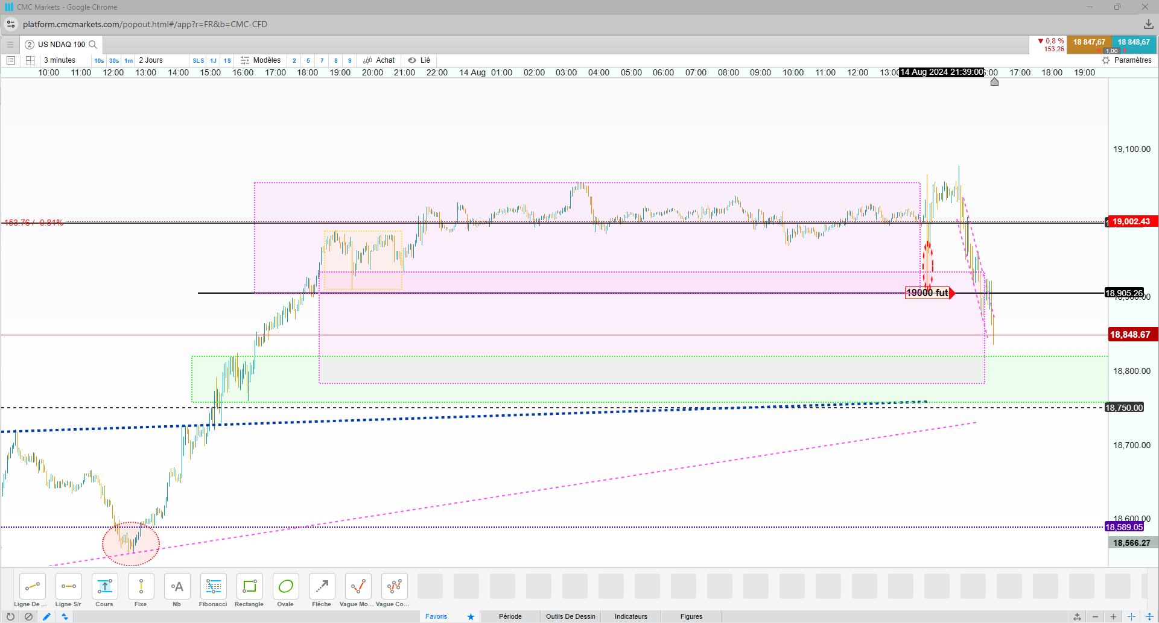Click the 19,002.43 red price tag
Image resolution: width=1159 pixels, height=623 pixels.
[x=1131, y=222]
